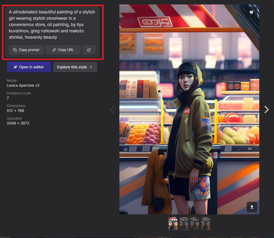Viewport: 274px width, 238px height.
Task: Expand Explore this style
Action: (x=75, y=67)
